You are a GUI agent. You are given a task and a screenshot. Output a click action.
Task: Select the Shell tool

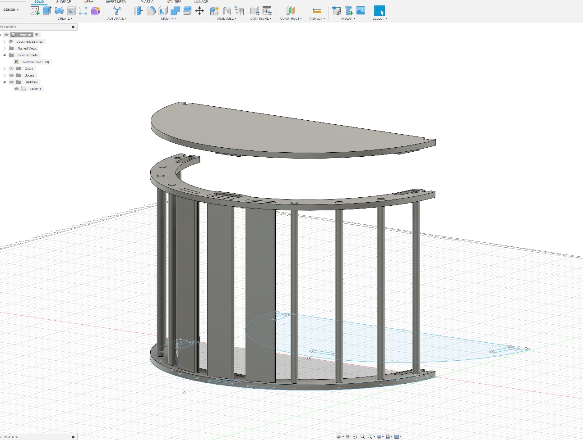pos(163,10)
